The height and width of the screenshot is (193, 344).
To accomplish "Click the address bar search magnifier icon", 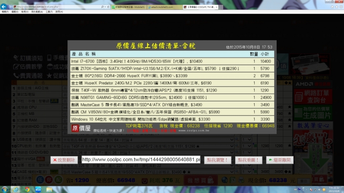I will [x=102, y=7].
